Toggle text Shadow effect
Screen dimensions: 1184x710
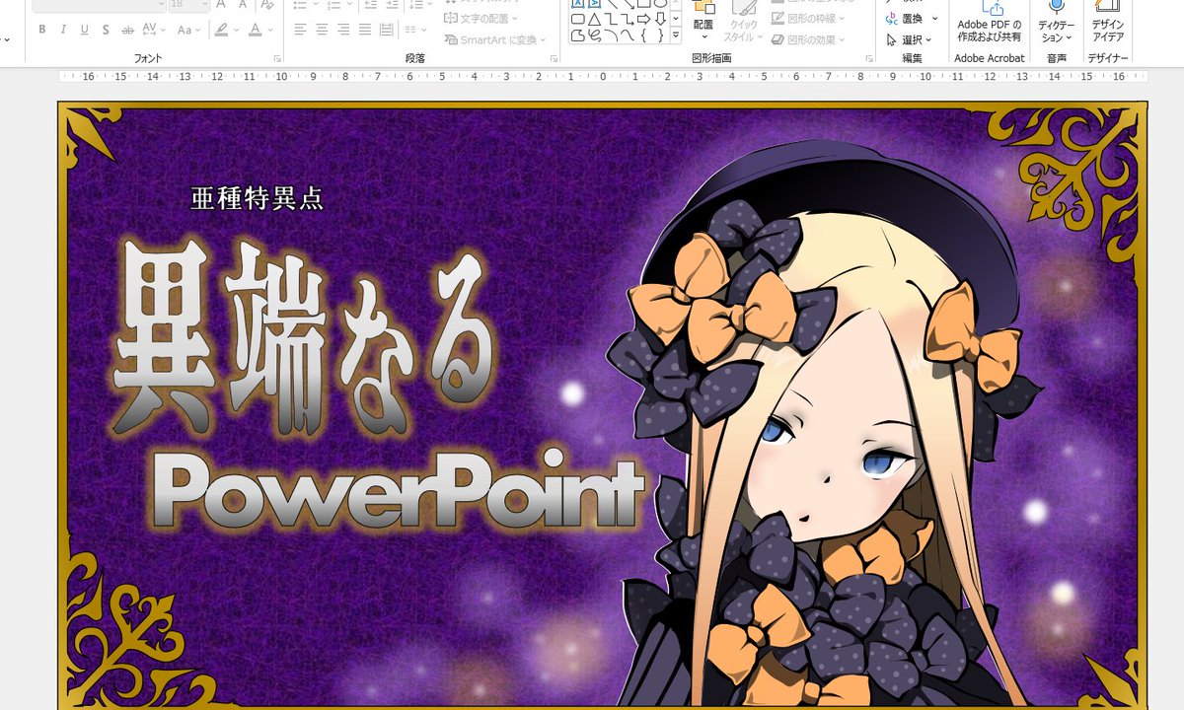104,30
